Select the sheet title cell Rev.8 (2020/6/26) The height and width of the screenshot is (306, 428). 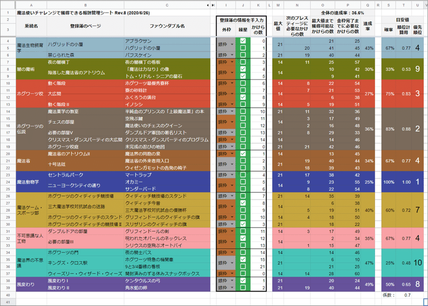click(83, 13)
